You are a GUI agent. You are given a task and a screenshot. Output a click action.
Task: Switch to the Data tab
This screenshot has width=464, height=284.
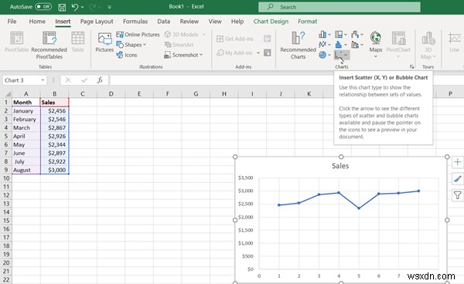[164, 22]
